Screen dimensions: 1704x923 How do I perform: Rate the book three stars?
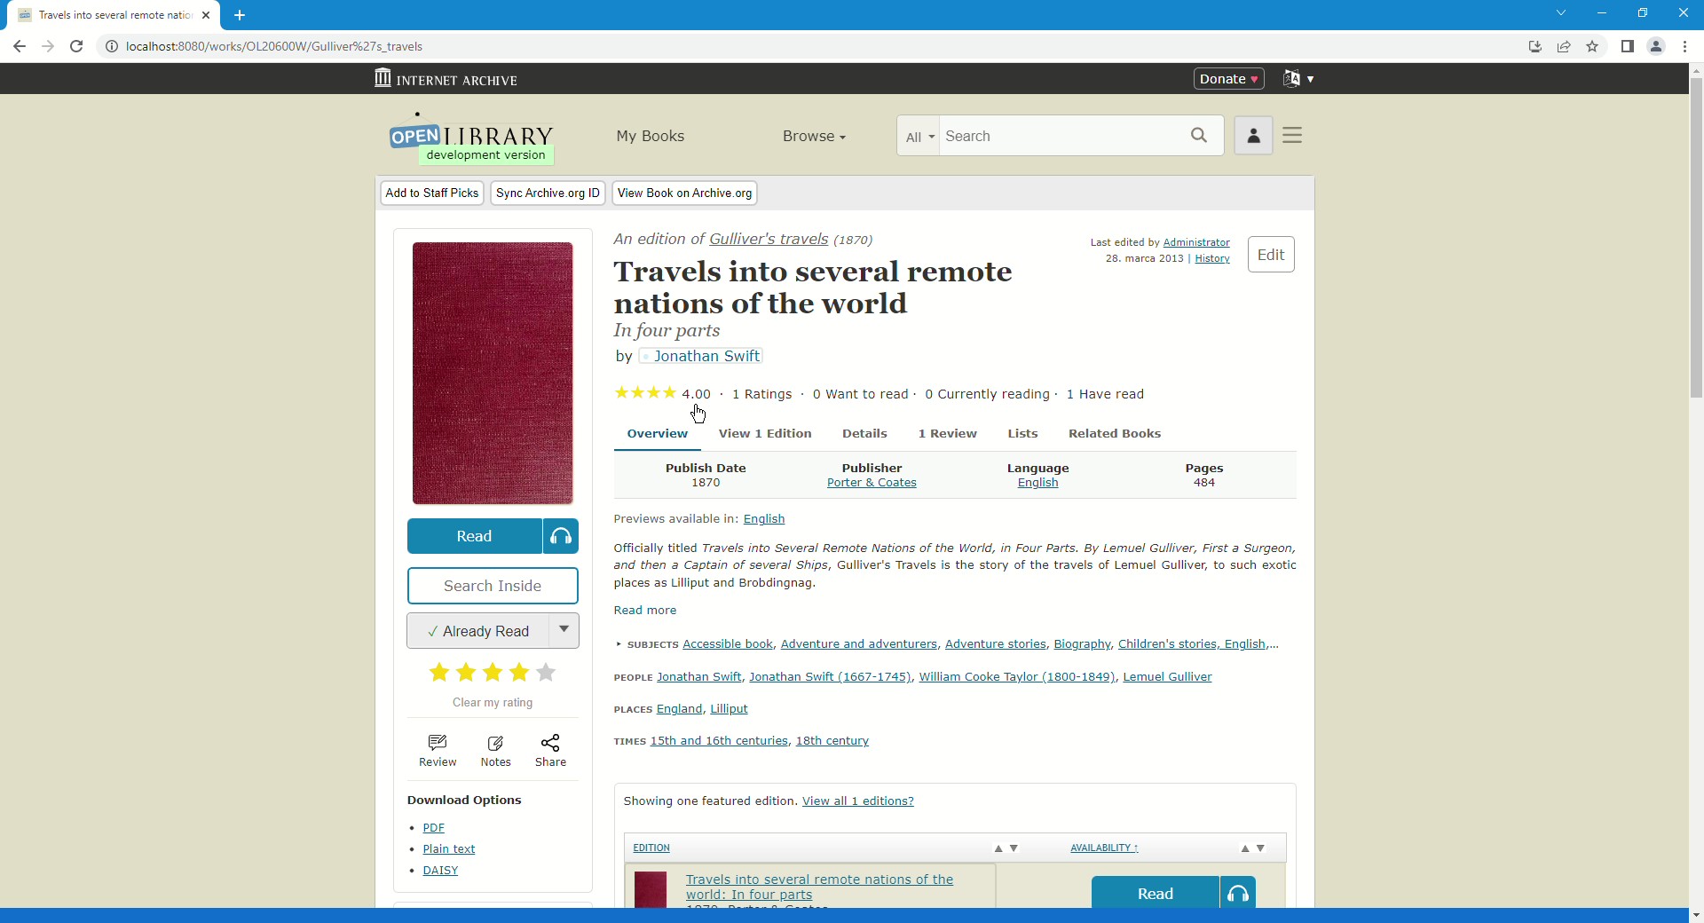coord(493,673)
